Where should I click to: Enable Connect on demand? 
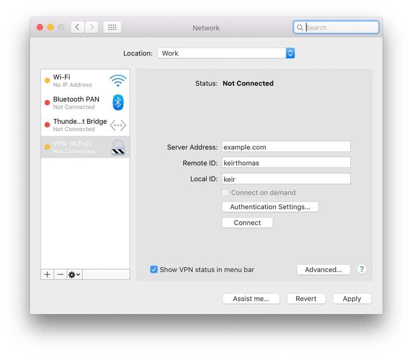[x=225, y=192]
